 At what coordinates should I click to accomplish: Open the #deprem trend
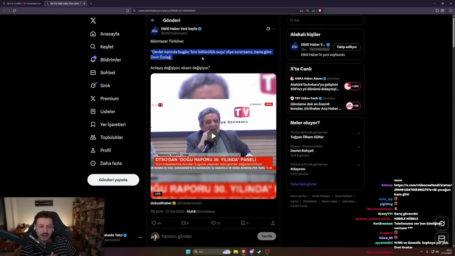(298, 169)
